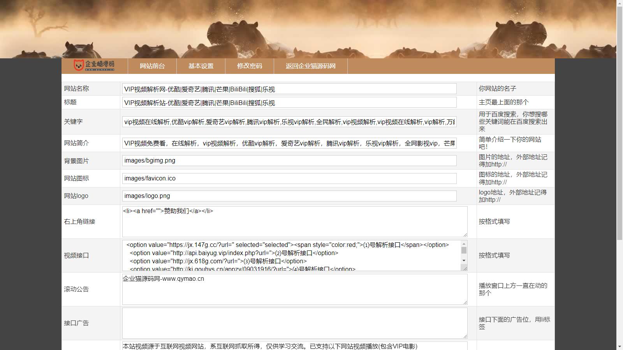Click the 滚动公告 textarea resize handle

pos(465,302)
